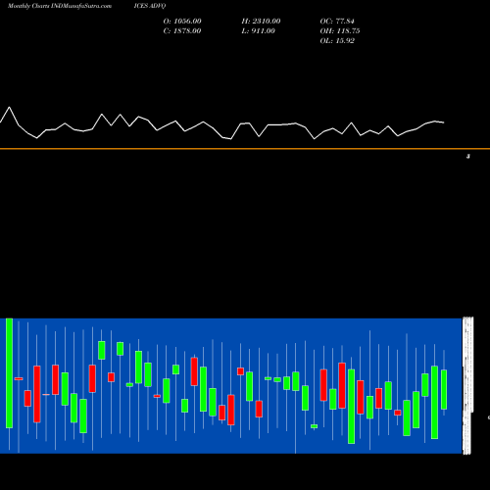Click the 'Monthly Charts INDMunafaSutra.com' title text

tap(60, 6)
